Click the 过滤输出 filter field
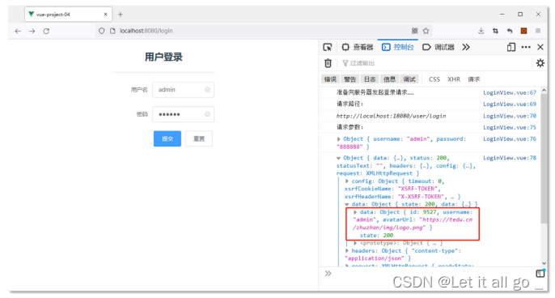 pos(435,63)
